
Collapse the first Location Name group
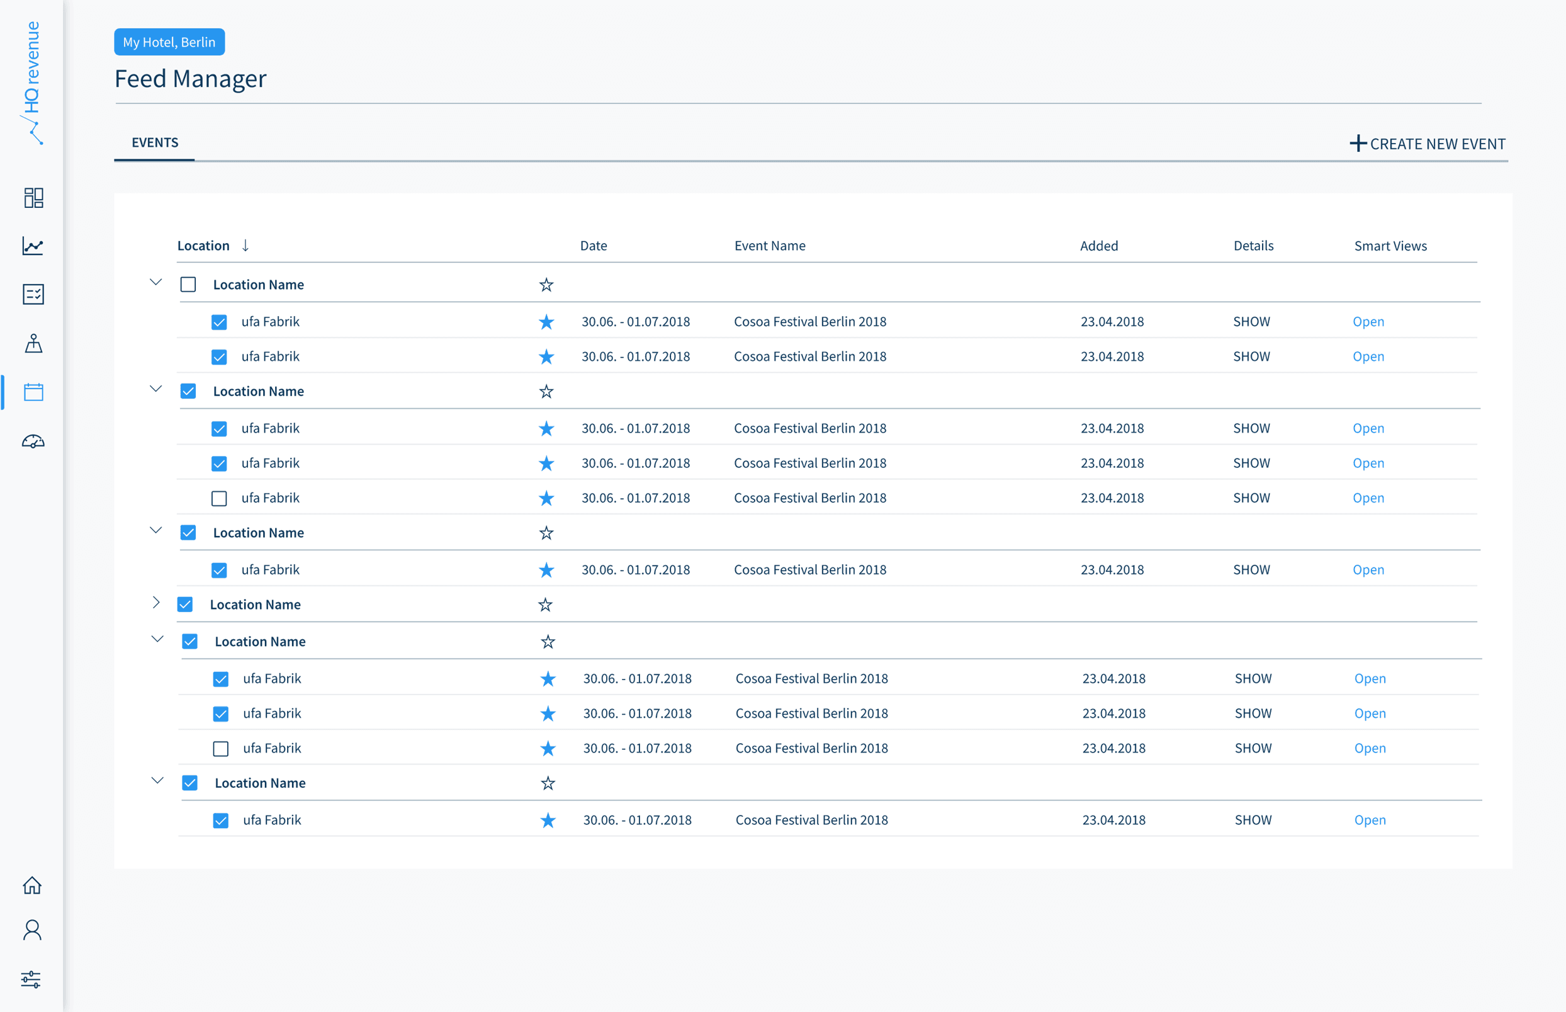click(156, 282)
